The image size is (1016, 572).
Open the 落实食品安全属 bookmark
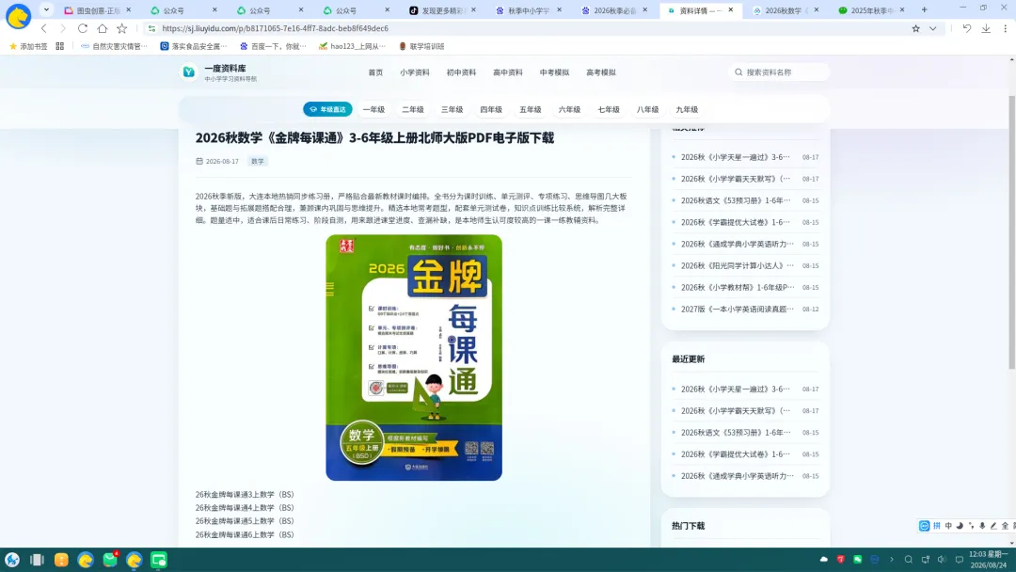(x=193, y=46)
